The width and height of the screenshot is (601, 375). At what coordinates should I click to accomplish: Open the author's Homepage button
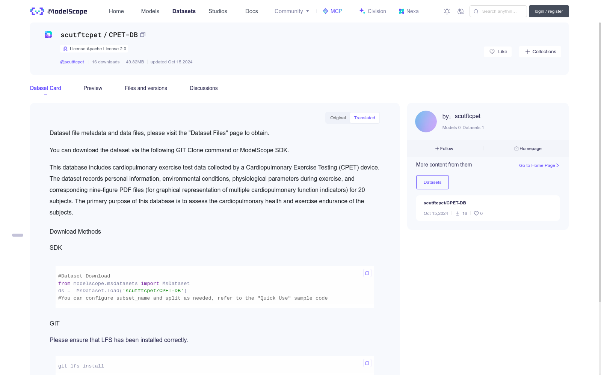tap(528, 148)
